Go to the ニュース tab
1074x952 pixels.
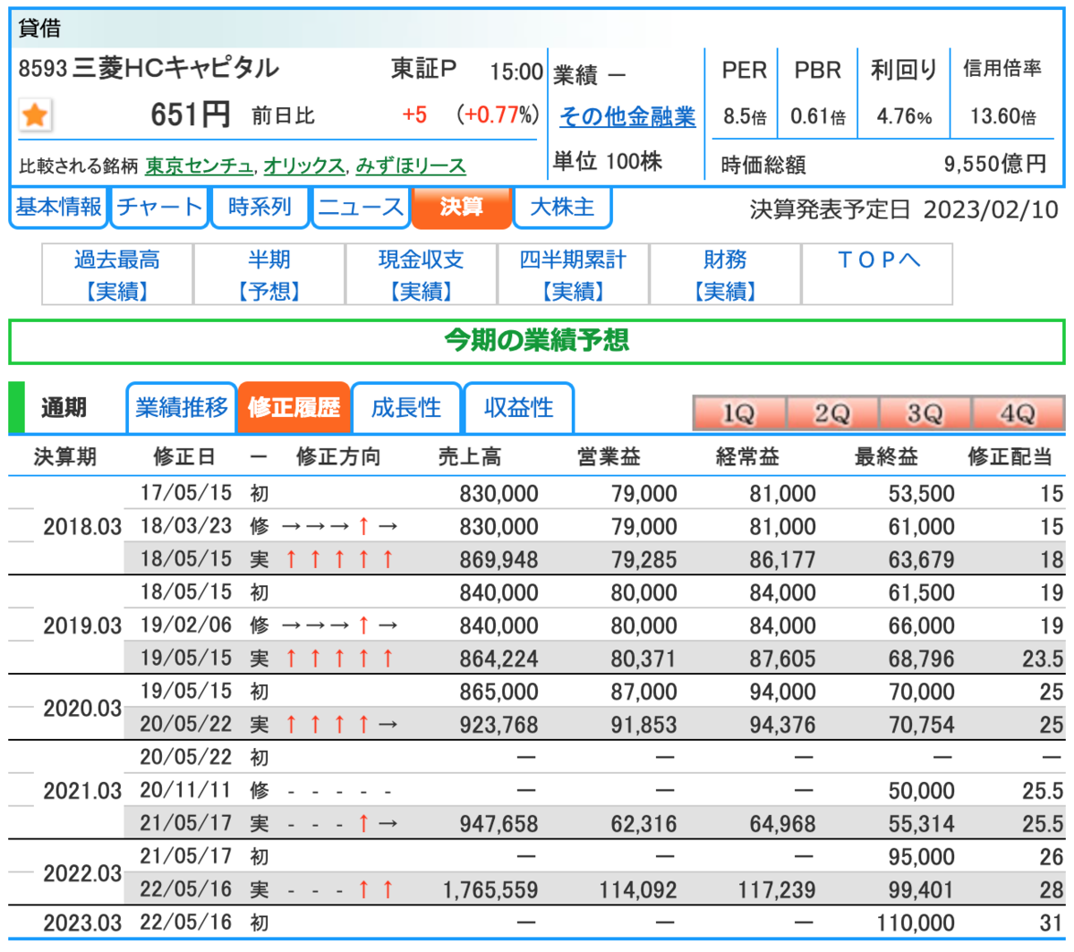(x=361, y=208)
